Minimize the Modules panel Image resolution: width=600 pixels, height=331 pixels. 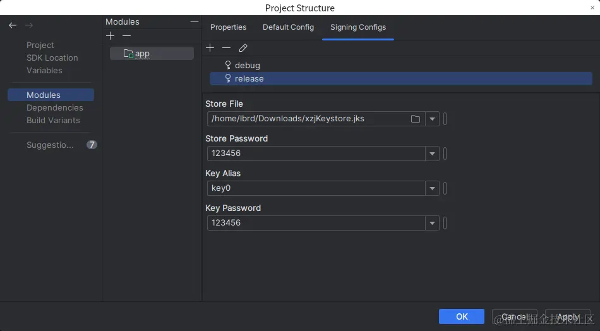pyautogui.click(x=194, y=21)
